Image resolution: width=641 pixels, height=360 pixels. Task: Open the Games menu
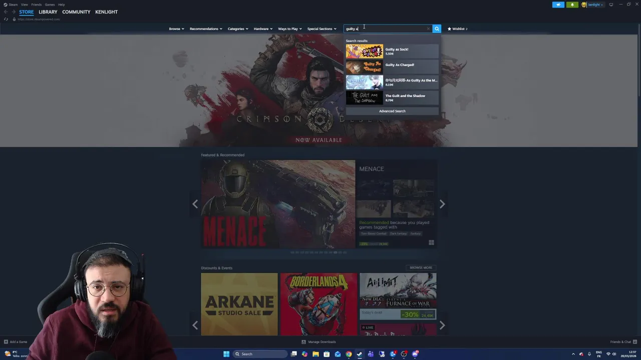pyautogui.click(x=50, y=4)
